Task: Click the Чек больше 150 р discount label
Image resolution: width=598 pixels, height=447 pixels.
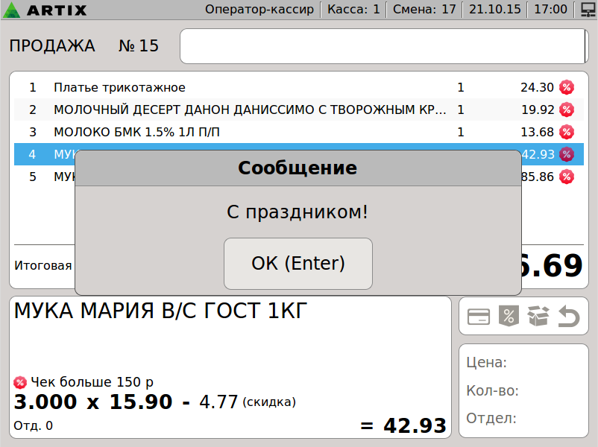Action: pyautogui.click(x=91, y=382)
